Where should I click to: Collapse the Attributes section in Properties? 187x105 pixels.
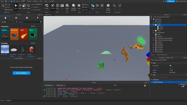151,80
